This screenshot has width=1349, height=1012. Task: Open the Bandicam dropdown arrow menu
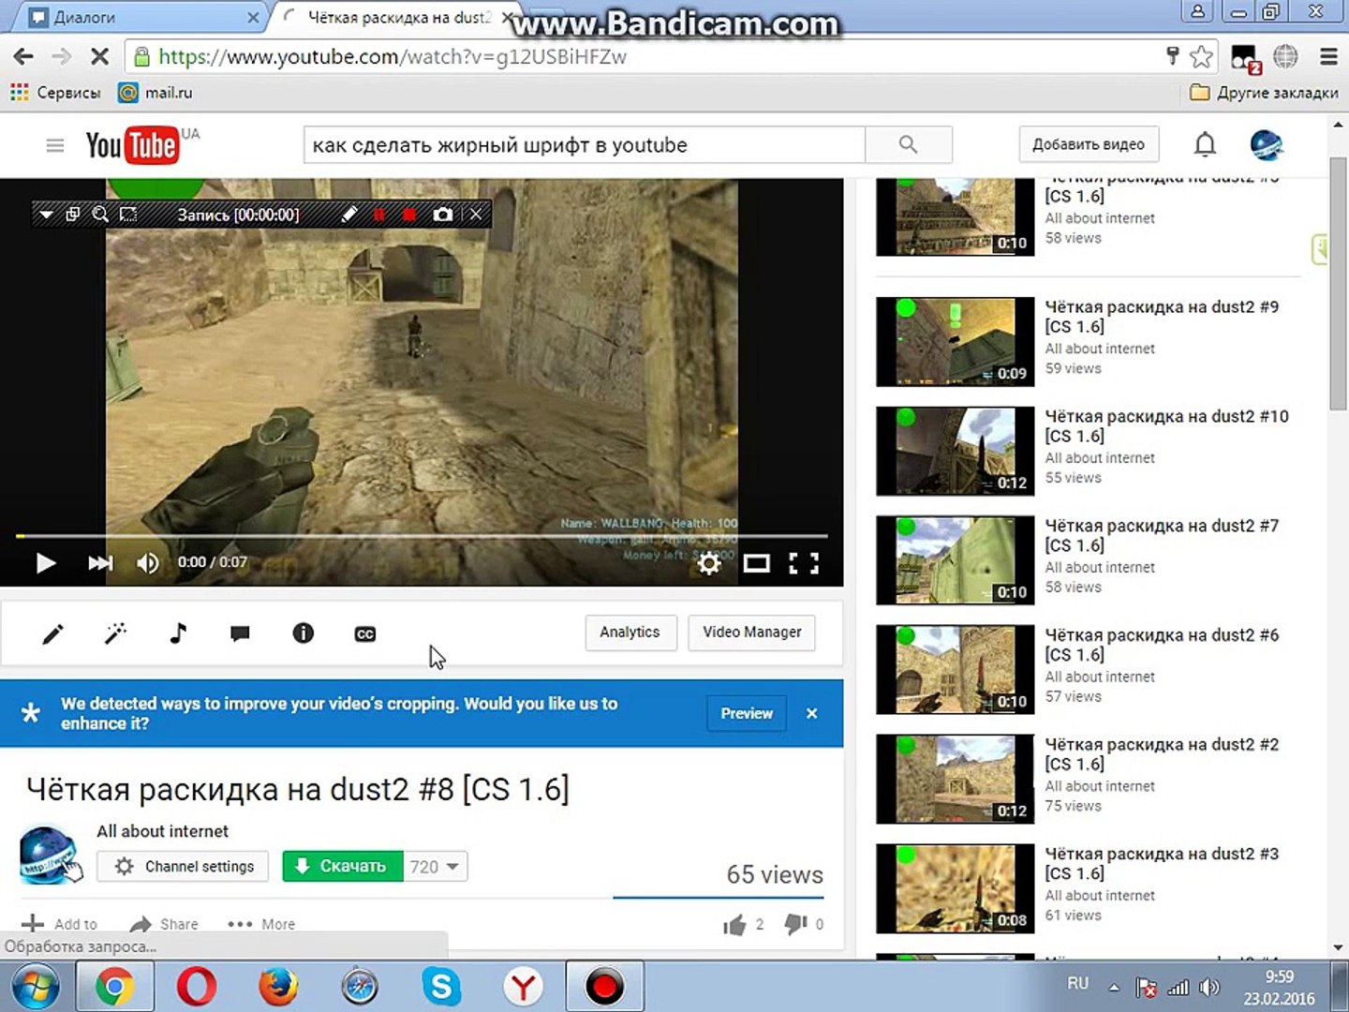point(45,215)
